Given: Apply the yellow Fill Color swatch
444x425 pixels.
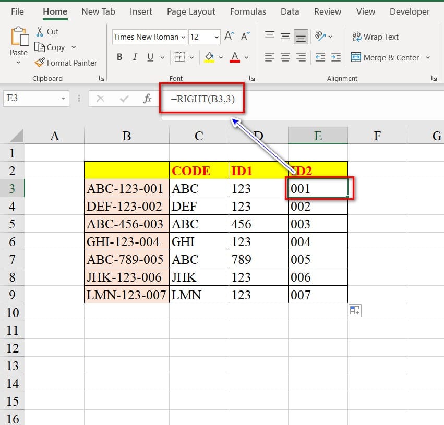Looking at the screenshot, I should [209, 57].
